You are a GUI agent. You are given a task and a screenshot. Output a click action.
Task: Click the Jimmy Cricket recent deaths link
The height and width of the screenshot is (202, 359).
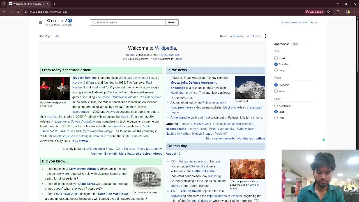tap(197, 129)
